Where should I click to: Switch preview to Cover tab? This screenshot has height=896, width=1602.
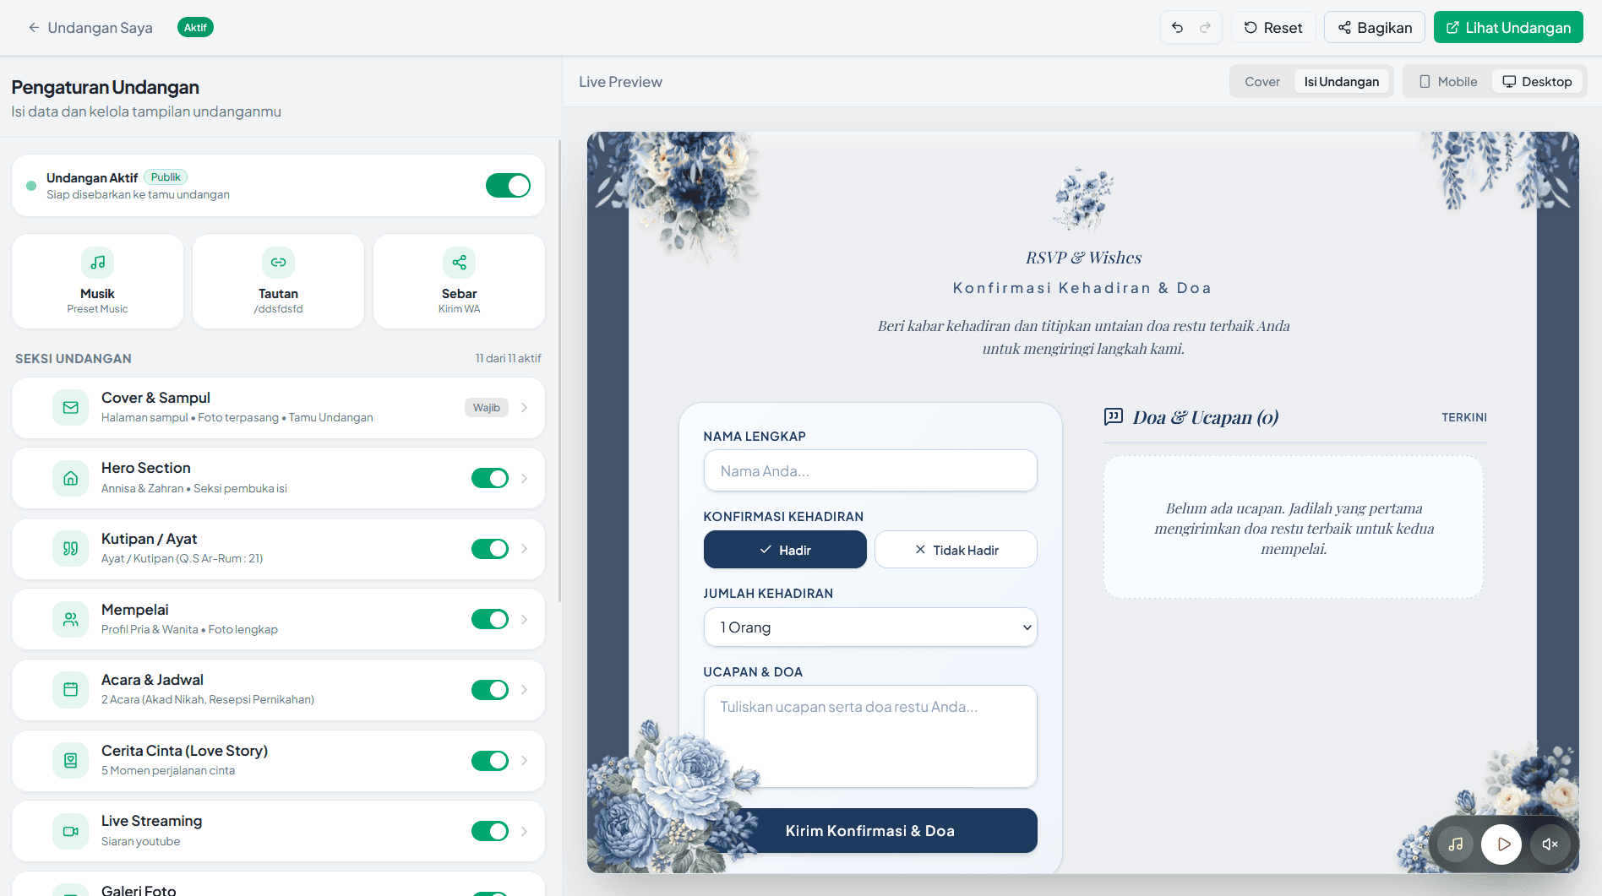coord(1262,82)
